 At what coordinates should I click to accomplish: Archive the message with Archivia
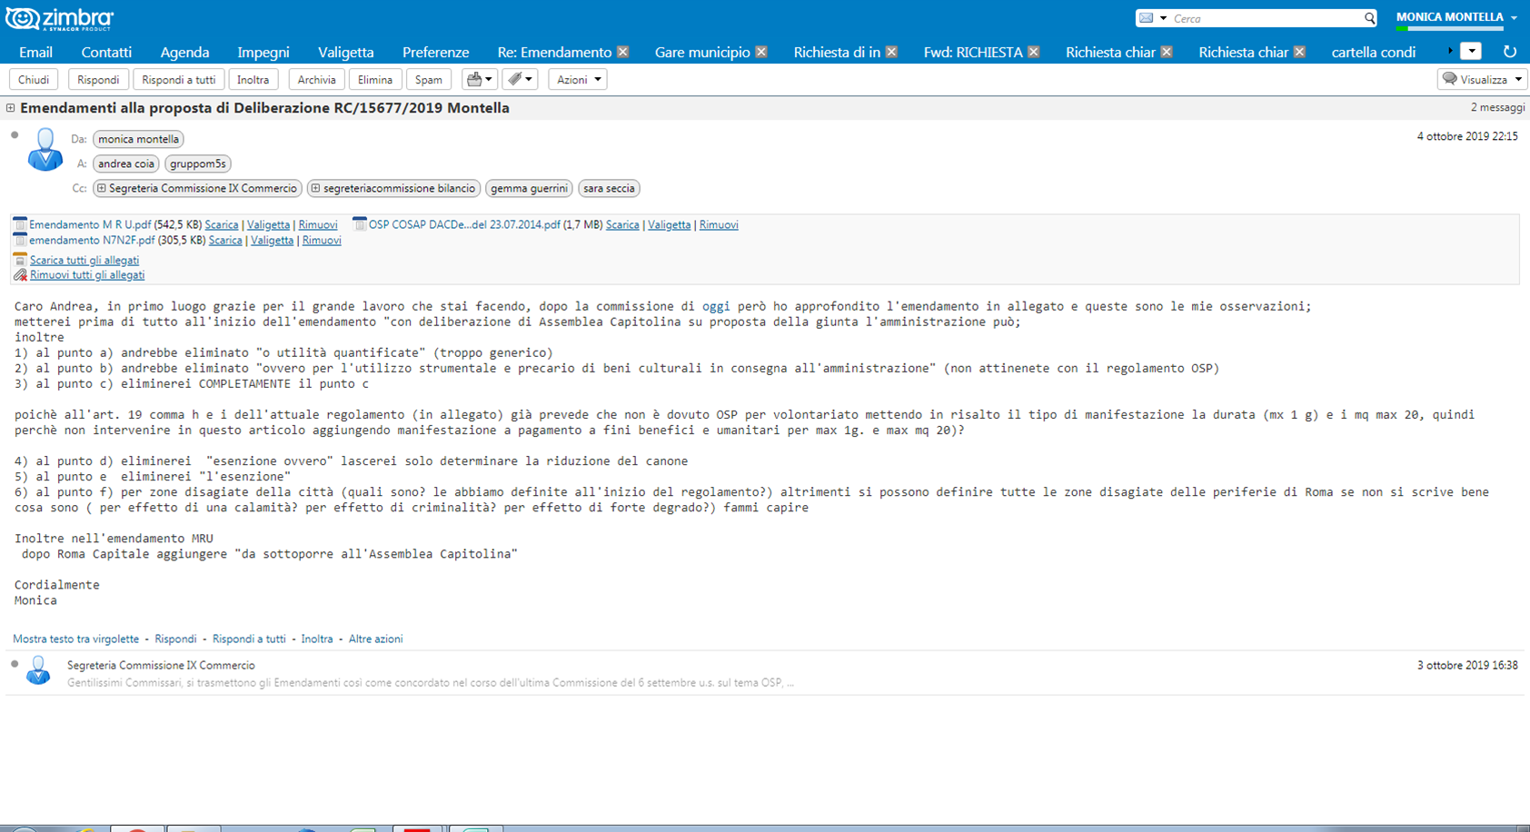tap(316, 80)
